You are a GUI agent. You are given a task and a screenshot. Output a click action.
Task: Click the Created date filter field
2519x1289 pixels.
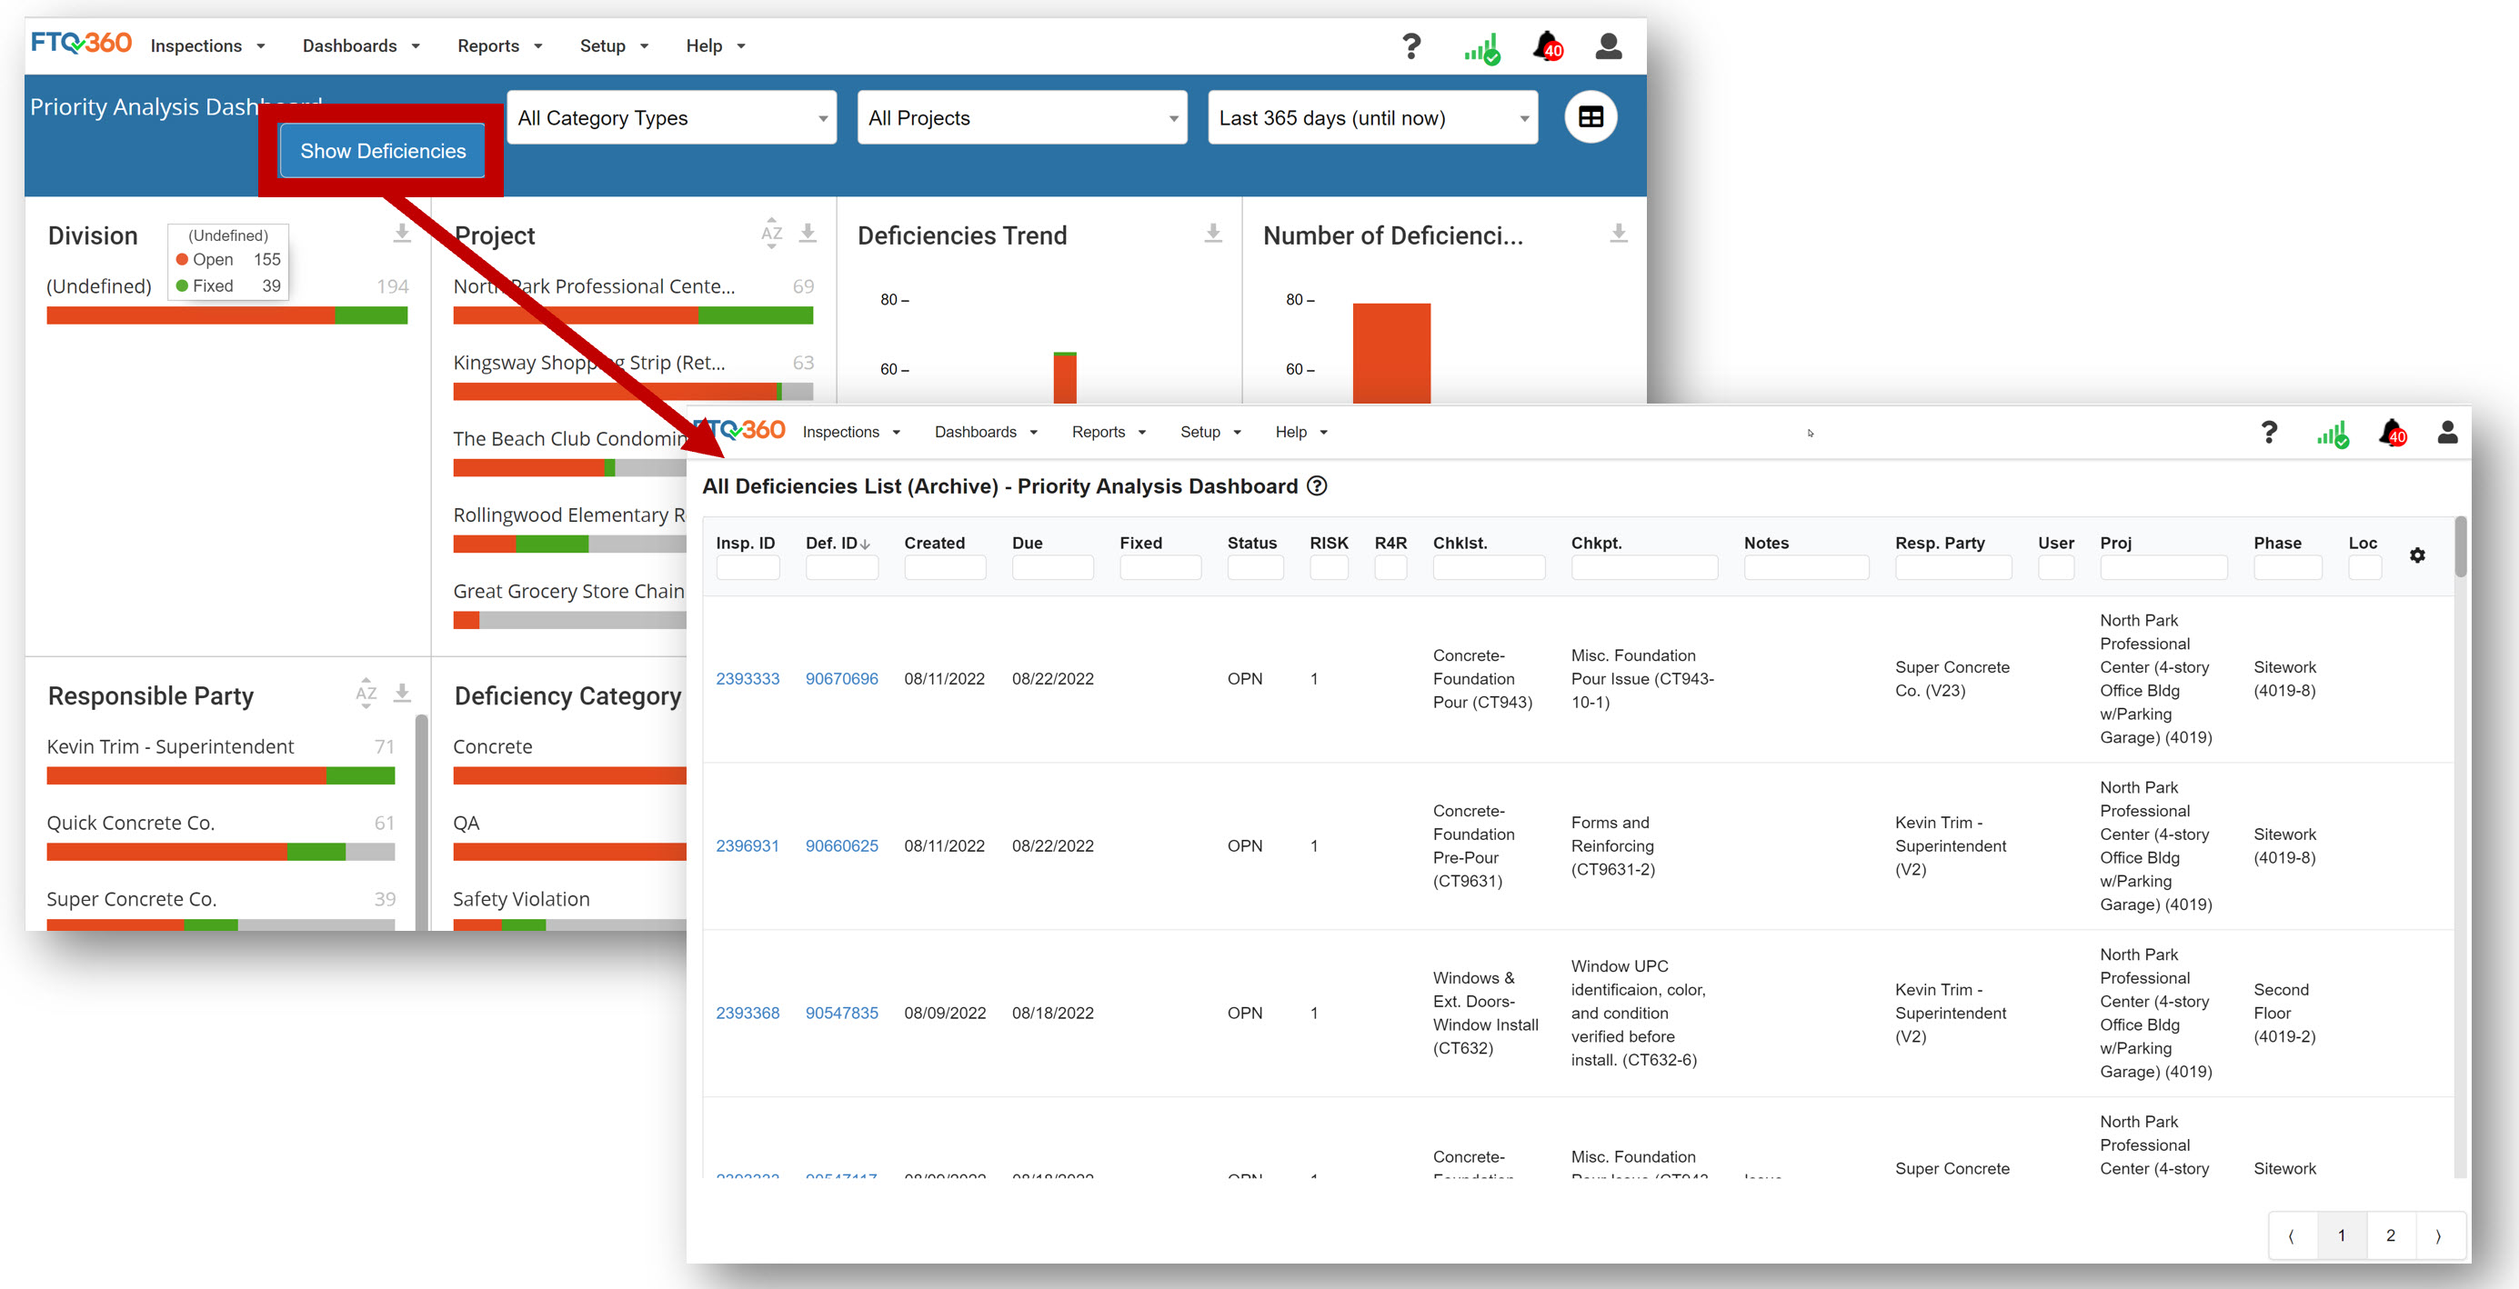pos(945,567)
